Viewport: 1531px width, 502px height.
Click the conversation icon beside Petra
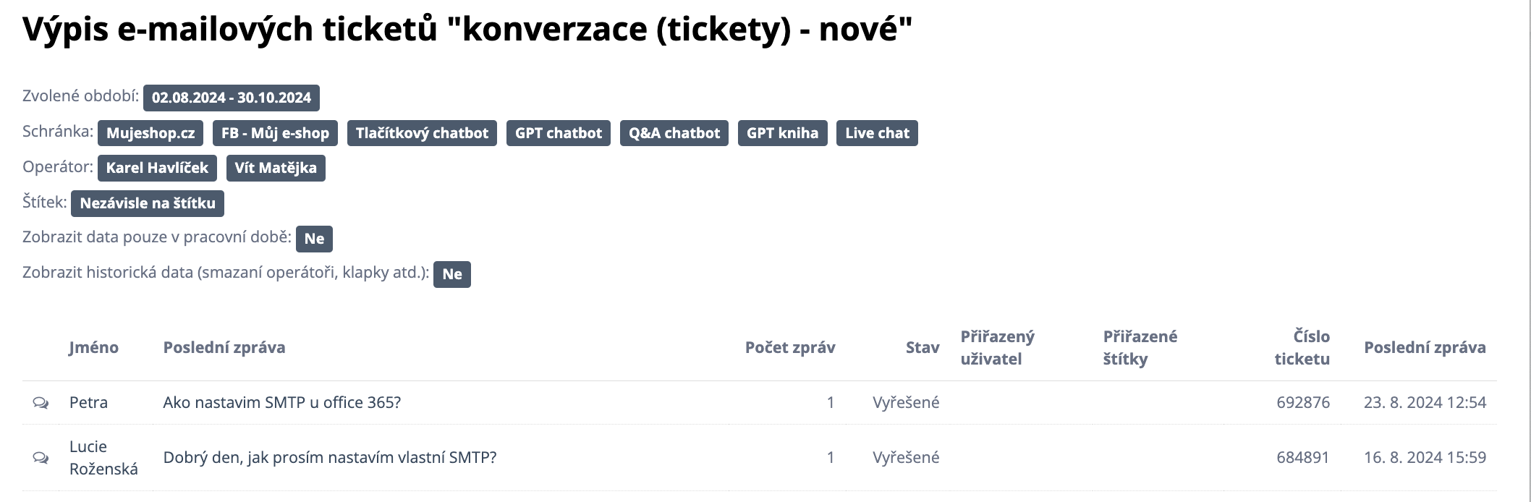pyautogui.click(x=41, y=403)
